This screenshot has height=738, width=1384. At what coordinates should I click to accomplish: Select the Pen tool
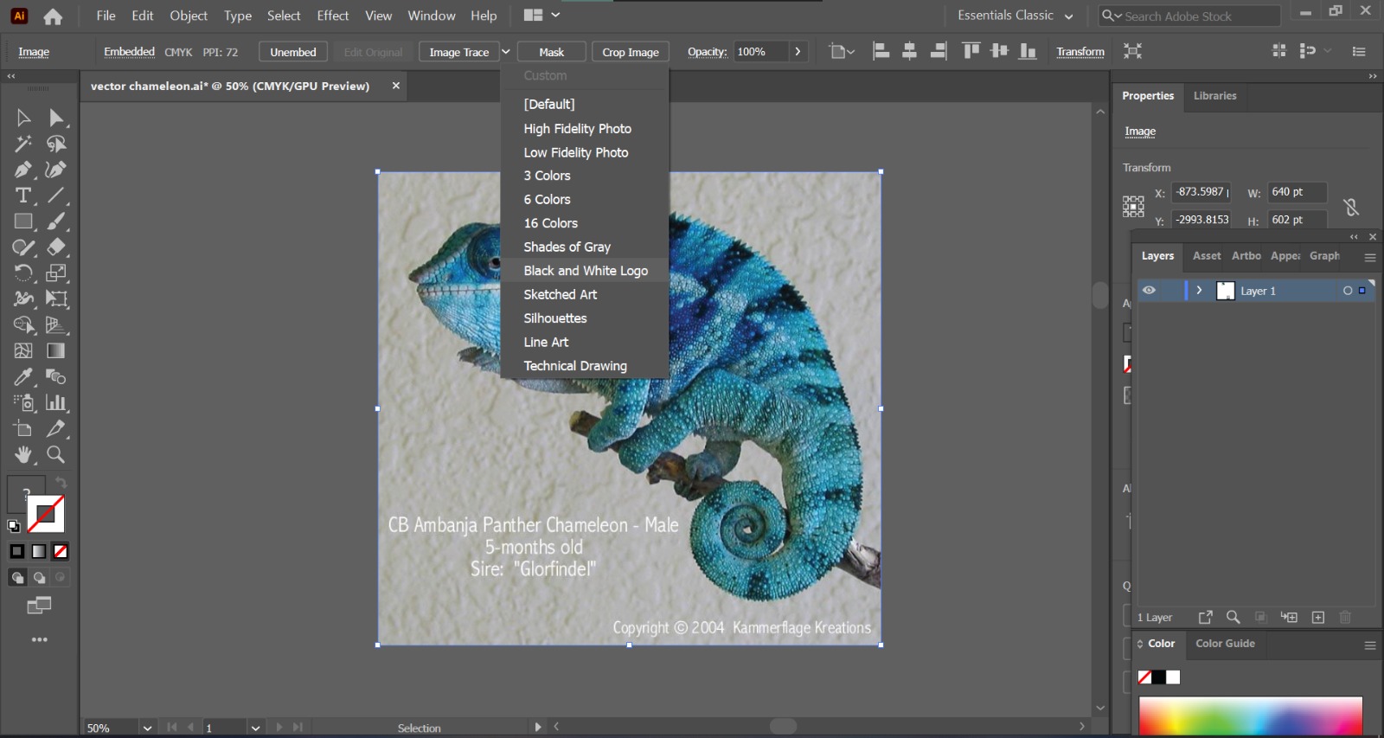click(x=23, y=170)
